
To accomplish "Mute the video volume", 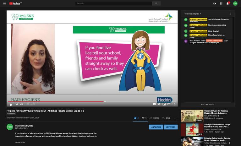I will point(21,104).
